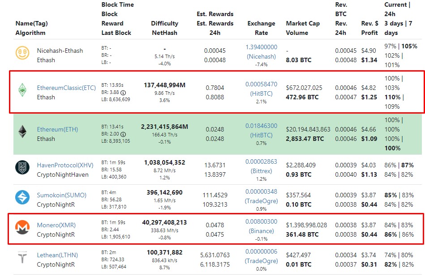Open the EthereumClassic(ETC) coin link
This screenshot has width=425, height=276.
tap(66, 88)
